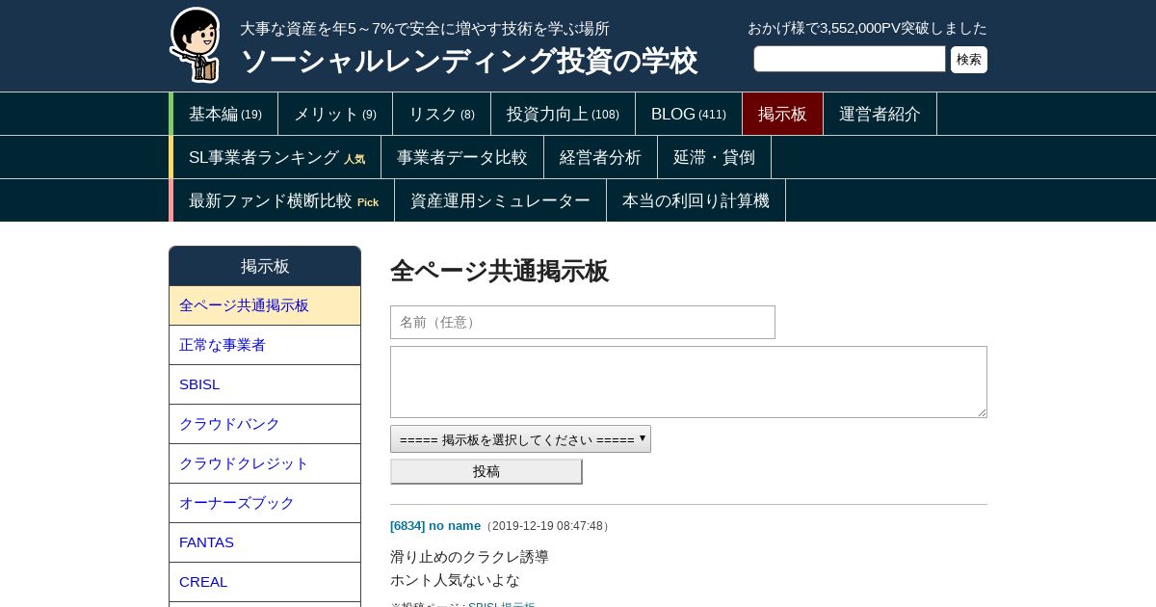
Task: Open 資産運用シミュレーター menu item
Action: [501, 200]
